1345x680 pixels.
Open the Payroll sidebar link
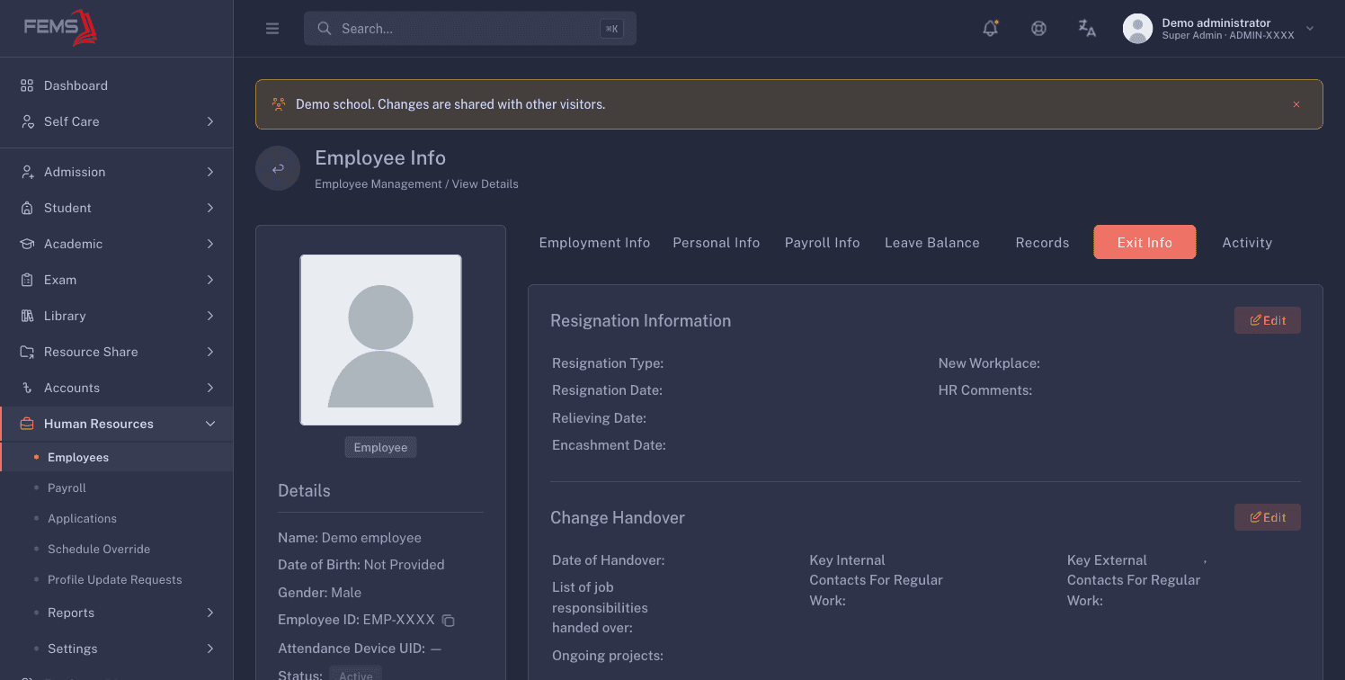tap(67, 488)
